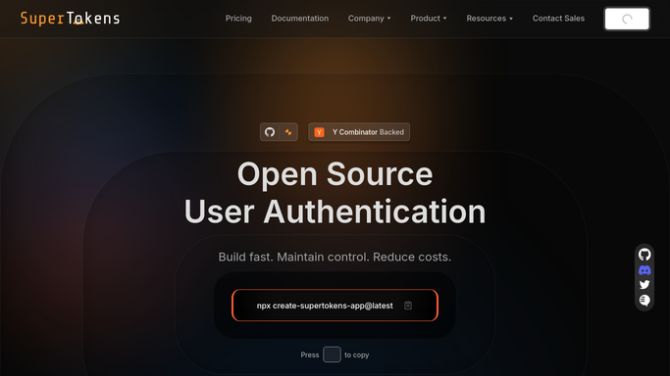
Task: Expand the Product dropdown menu
Action: tap(429, 19)
